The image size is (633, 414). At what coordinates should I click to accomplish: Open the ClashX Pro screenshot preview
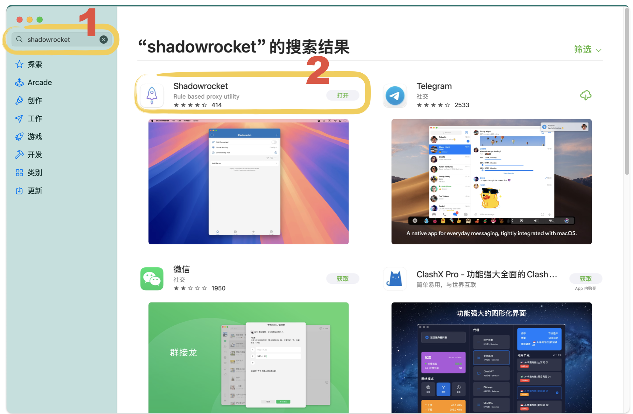[x=491, y=358]
